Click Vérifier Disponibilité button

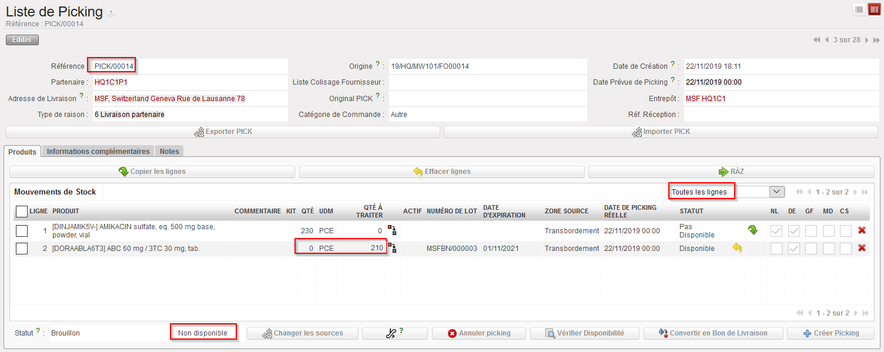coord(584,333)
